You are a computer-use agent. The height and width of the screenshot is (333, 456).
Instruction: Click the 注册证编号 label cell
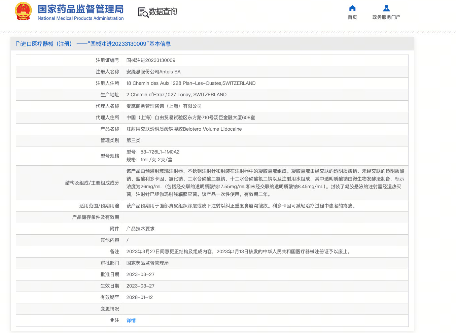70,60
